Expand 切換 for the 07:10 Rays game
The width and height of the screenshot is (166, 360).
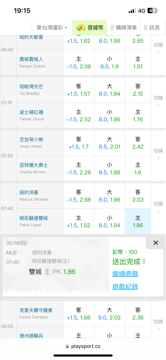click(x=158, y=102)
